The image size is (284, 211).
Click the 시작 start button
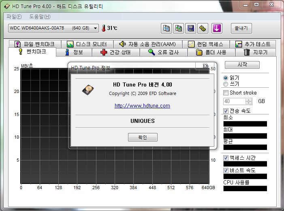tap(242, 65)
